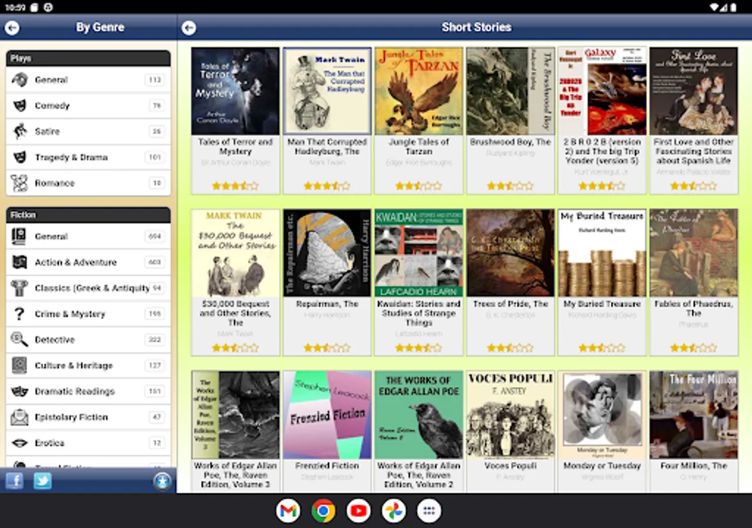Go back using the By Genre back arrow
752x528 pixels.
coord(12,28)
